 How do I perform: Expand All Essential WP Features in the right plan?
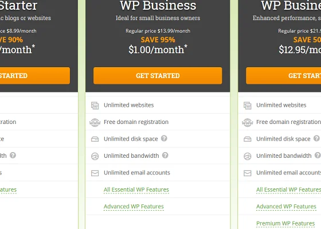289,189
